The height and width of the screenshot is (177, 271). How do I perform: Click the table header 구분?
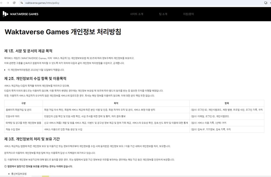[x=23, y=103]
